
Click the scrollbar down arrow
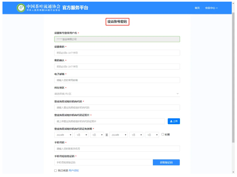[233, 172]
